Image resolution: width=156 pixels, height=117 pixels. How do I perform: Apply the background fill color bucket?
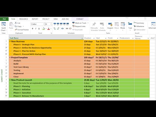[x=44, y=29]
